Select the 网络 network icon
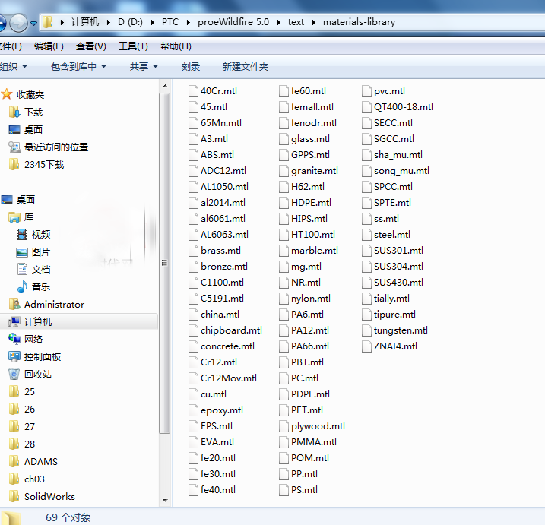The width and height of the screenshot is (545, 525). (x=14, y=339)
